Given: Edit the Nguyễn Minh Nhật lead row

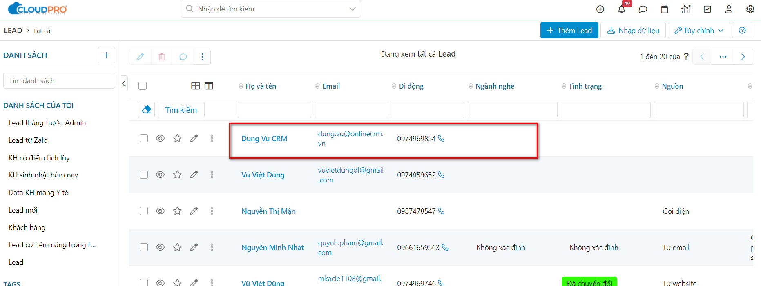Looking at the screenshot, I should point(194,247).
